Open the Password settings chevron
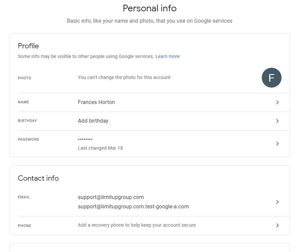The image size is (302, 252). (x=277, y=144)
